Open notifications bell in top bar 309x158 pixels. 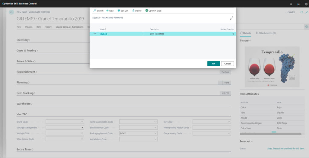[x=298, y=4]
